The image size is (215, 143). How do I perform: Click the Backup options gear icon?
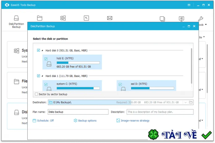pos(76,121)
